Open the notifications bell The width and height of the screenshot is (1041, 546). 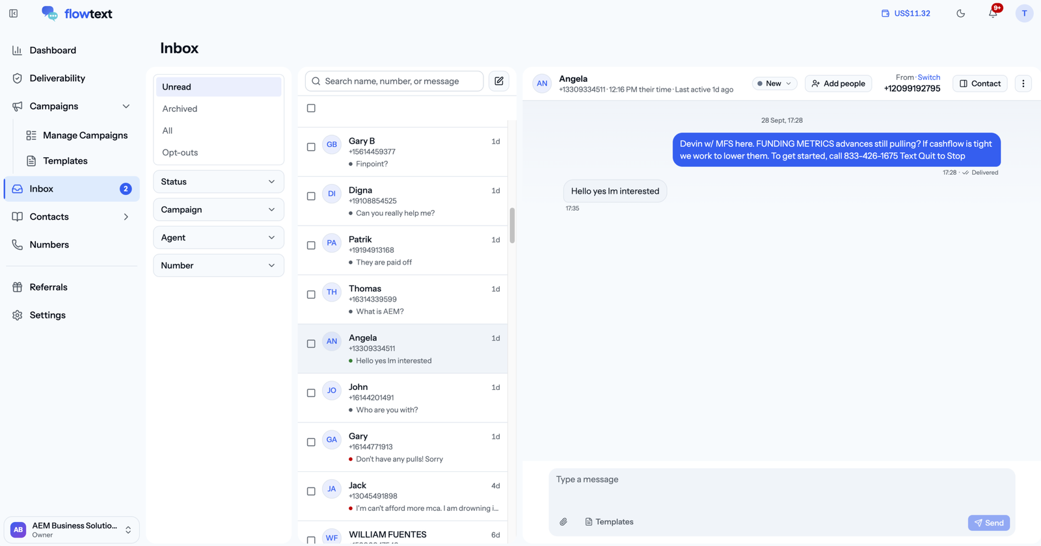[x=993, y=14]
